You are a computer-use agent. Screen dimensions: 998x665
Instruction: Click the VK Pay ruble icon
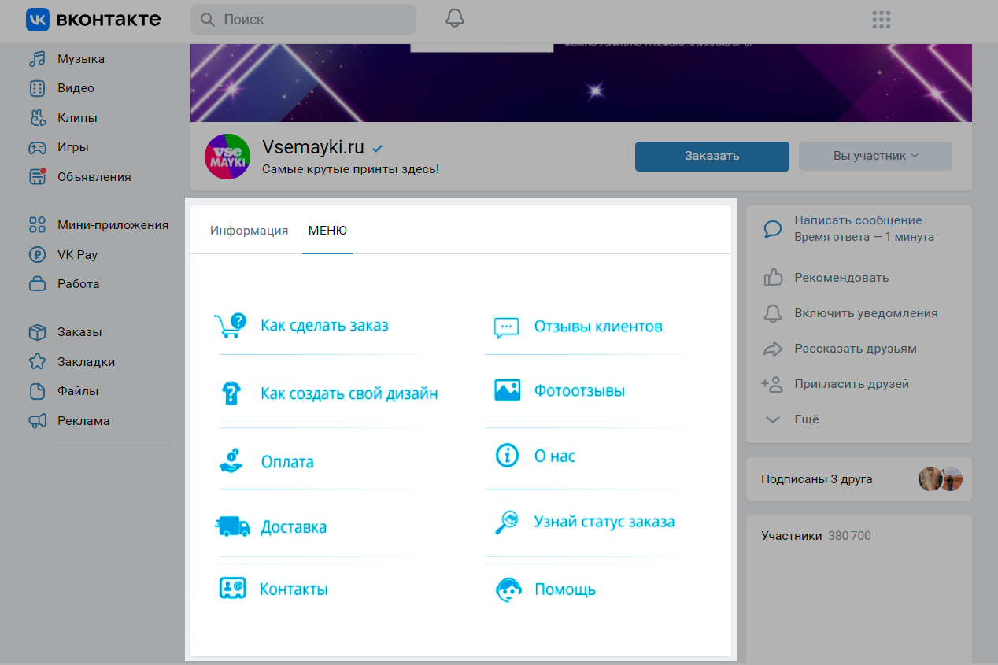[37, 255]
